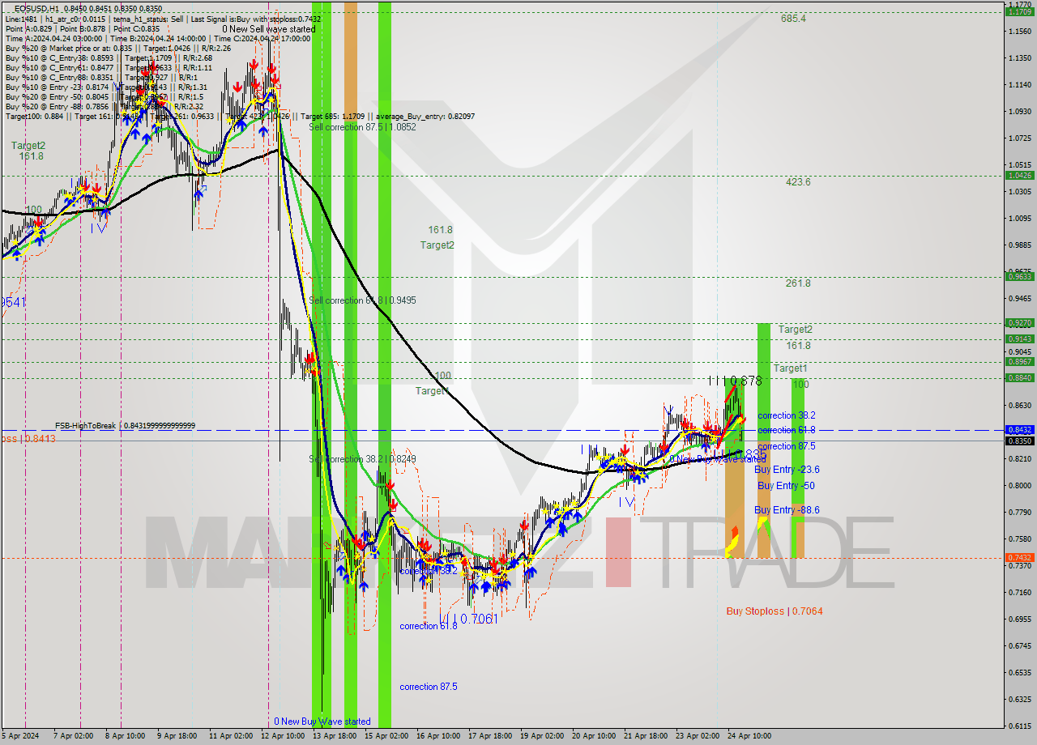Click 'Sell correction 38.2 | 0.8249' label
This screenshot has height=745, width=1037.
coord(362,459)
